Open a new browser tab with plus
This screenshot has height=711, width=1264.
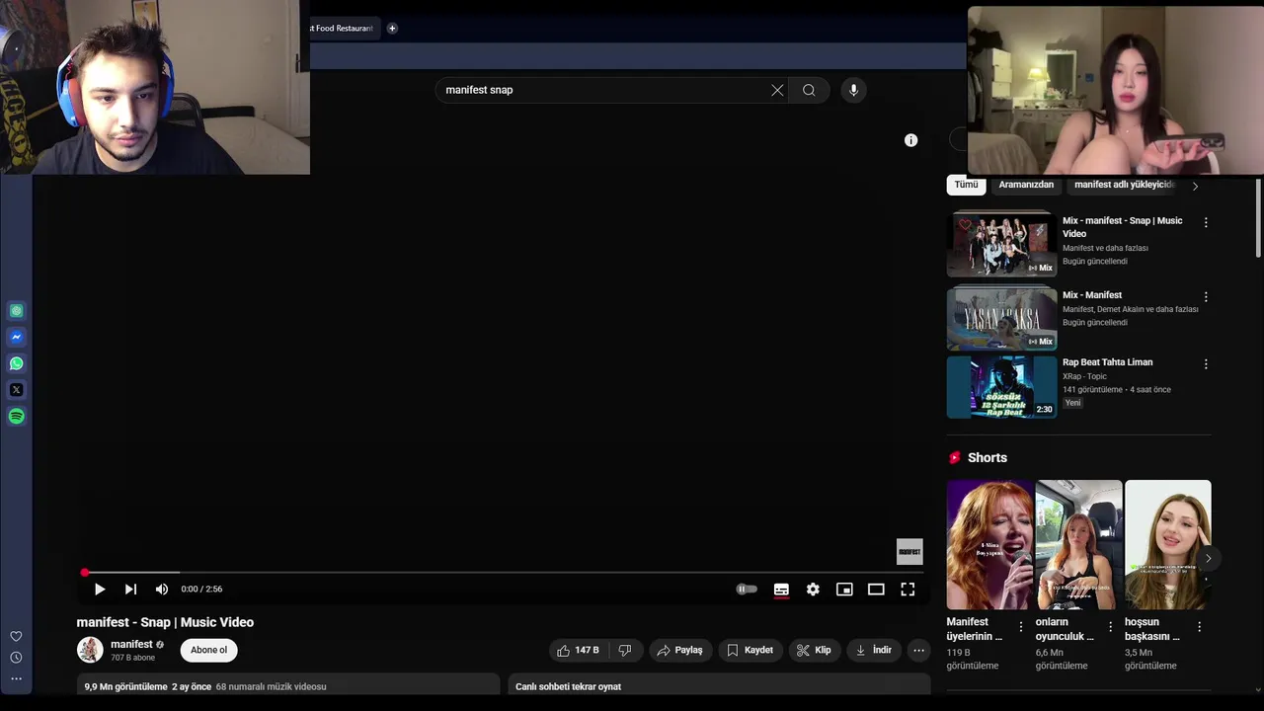coord(392,29)
